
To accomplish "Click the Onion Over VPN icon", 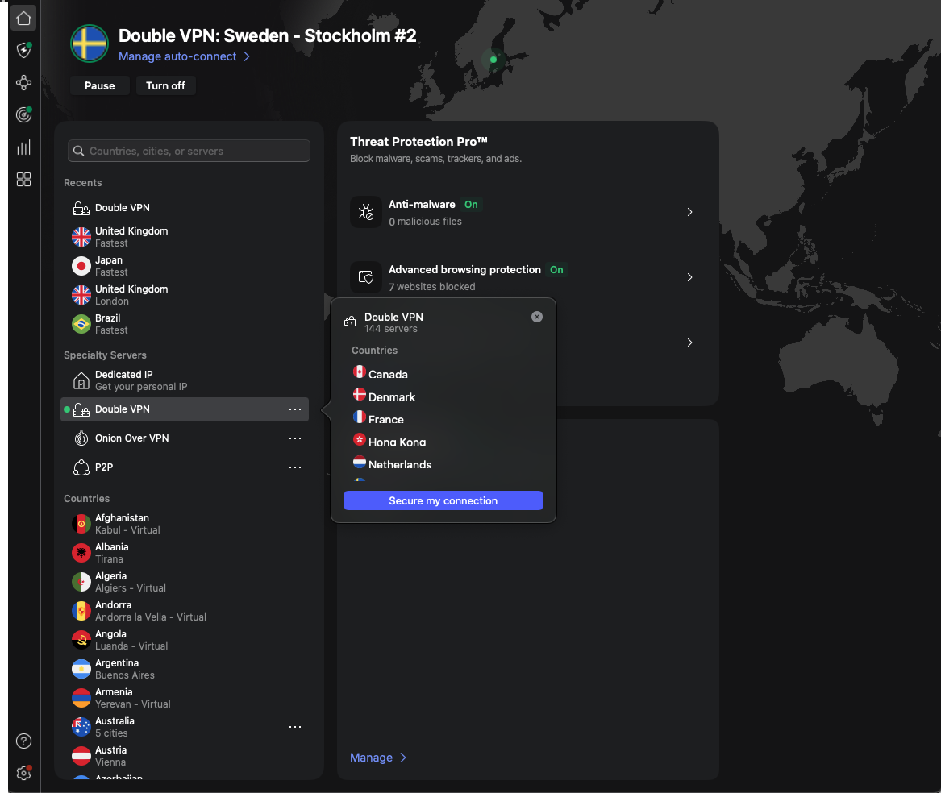I will click(81, 438).
